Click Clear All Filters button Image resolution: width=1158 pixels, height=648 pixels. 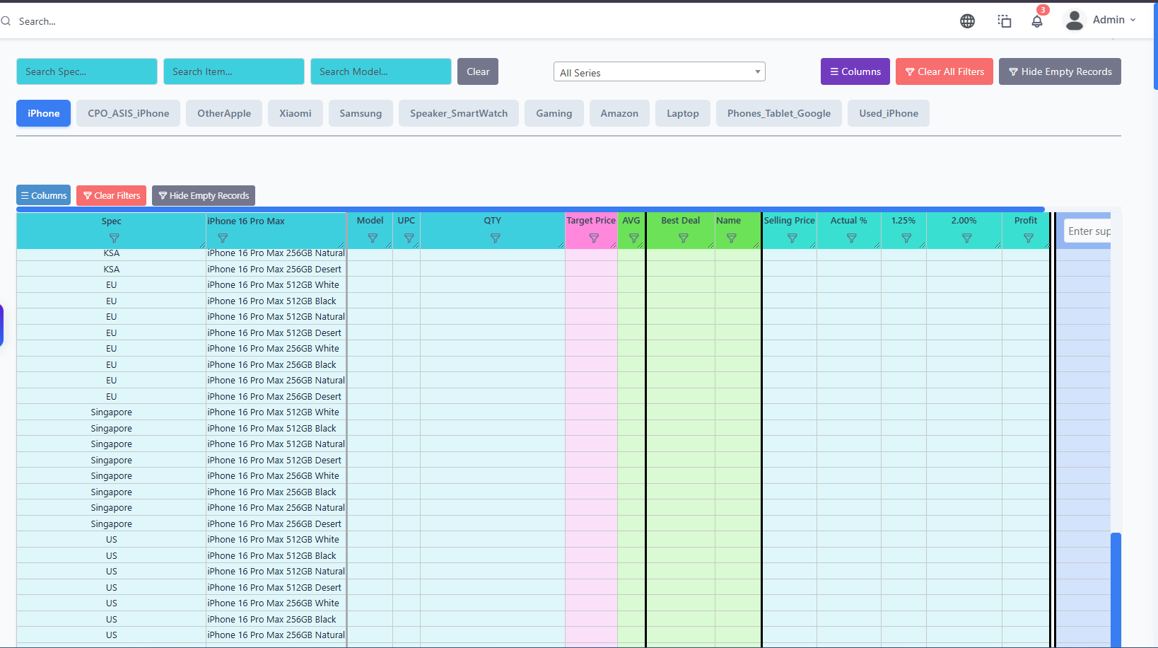[x=944, y=71]
